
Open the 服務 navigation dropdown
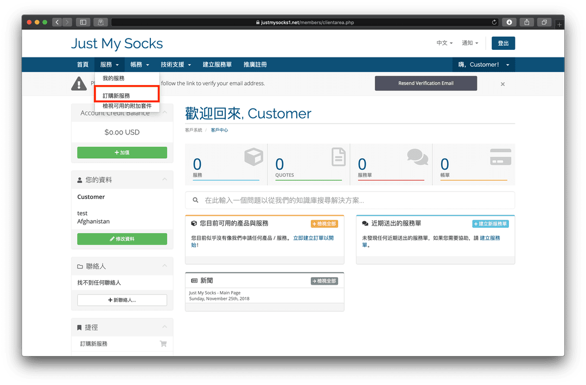pyautogui.click(x=110, y=65)
